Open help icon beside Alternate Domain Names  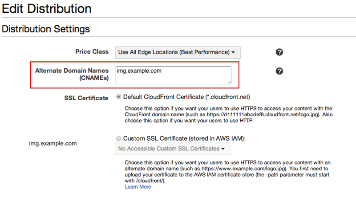tap(279, 71)
